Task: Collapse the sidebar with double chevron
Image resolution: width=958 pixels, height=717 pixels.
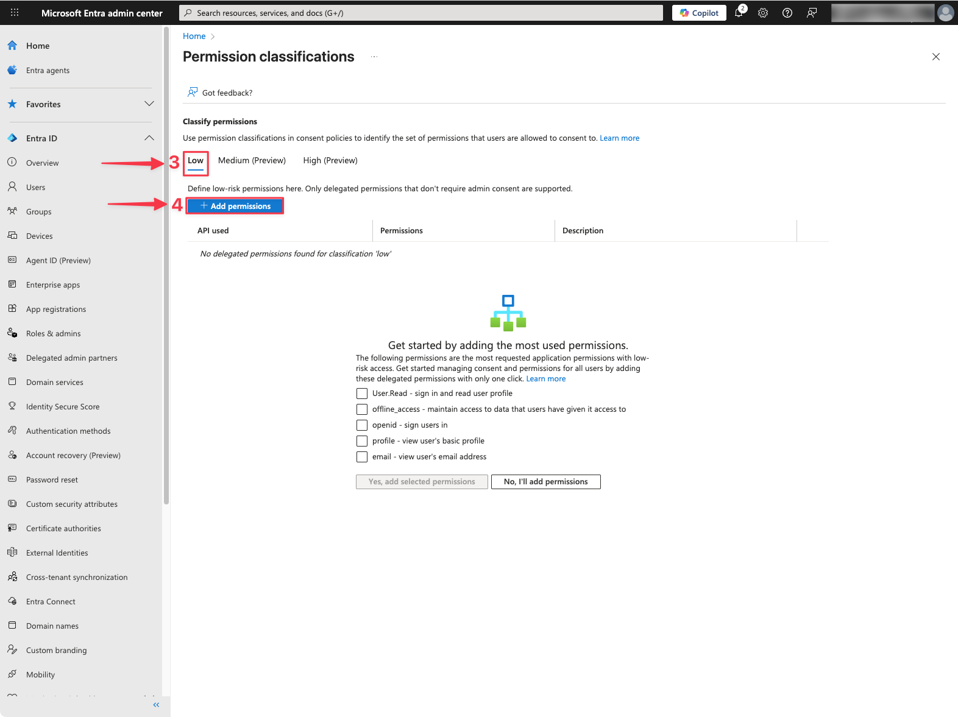Action: coord(156,705)
